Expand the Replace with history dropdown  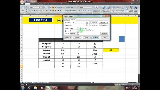[x=87, y=25]
